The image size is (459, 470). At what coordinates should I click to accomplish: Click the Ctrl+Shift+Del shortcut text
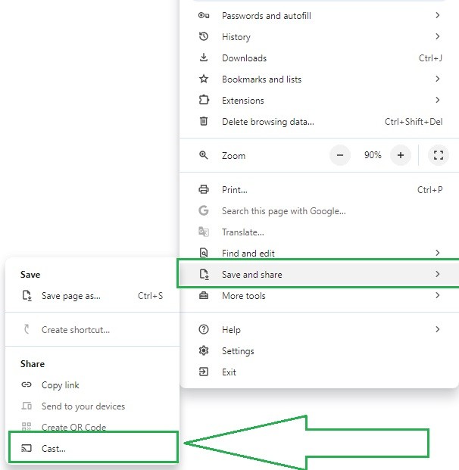click(x=414, y=121)
